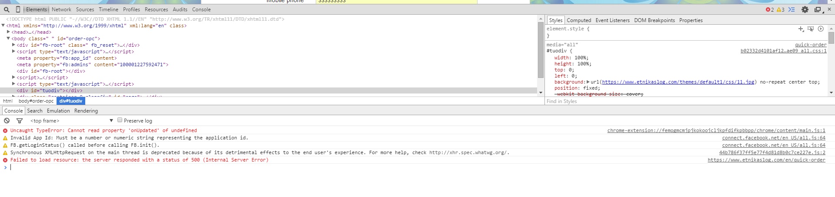
Task: Open the Audits panel
Action: (180, 10)
